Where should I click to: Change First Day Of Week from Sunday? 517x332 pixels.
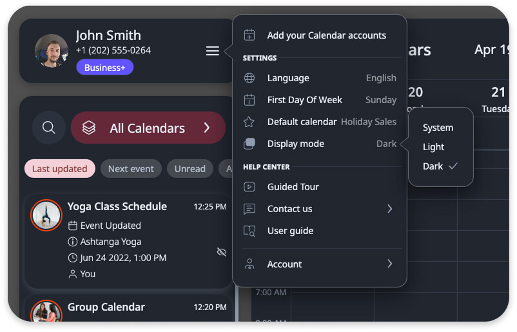point(381,99)
